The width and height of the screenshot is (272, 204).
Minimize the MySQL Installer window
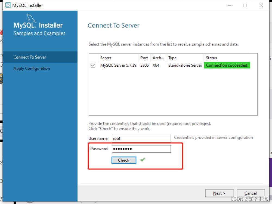(229, 5)
